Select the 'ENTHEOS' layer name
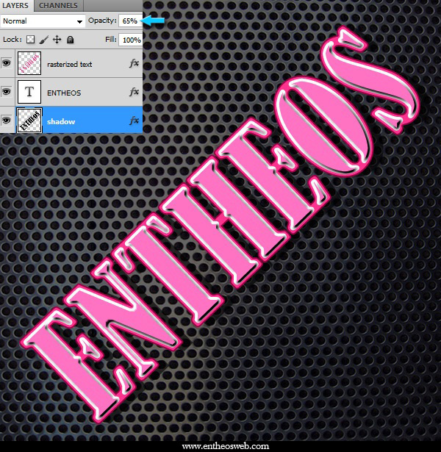 coord(64,93)
